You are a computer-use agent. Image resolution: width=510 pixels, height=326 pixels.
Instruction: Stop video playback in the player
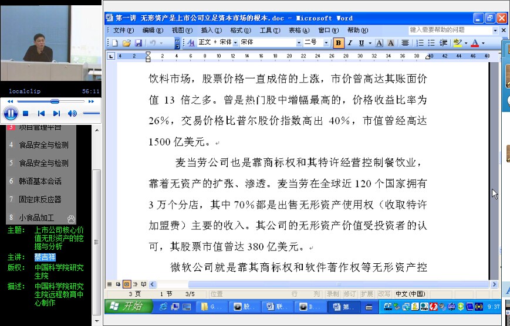(x=26, y=113)
